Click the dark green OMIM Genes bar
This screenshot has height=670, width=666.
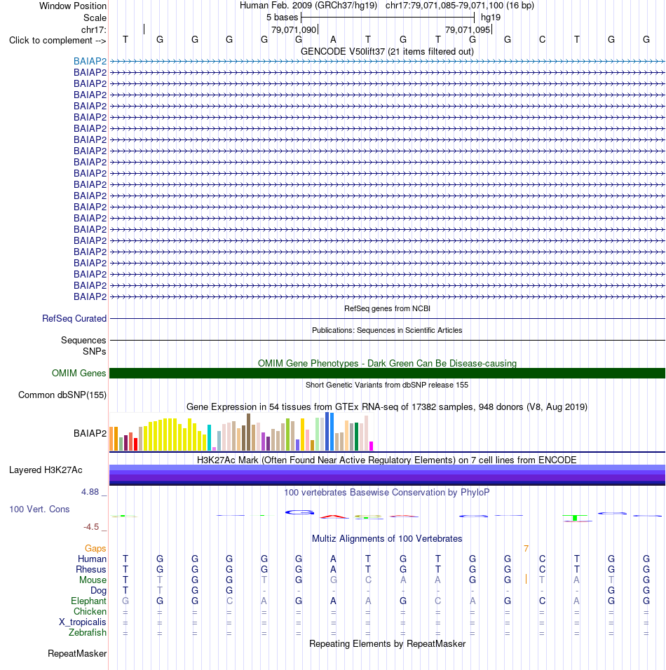387,373
